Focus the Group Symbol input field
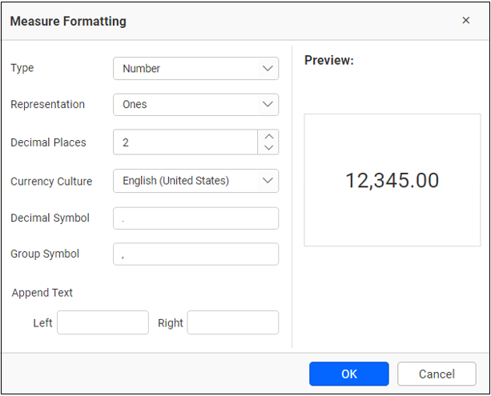 tap(195, 254)
